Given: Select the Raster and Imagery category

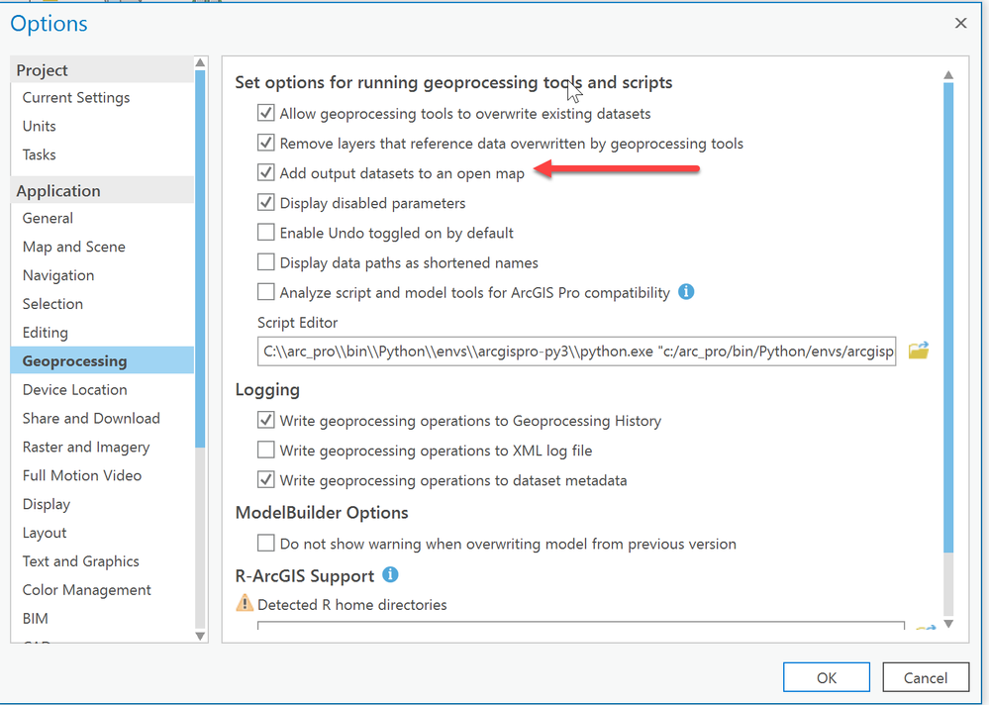Looking at the screenshot, I should coord(86,447).
